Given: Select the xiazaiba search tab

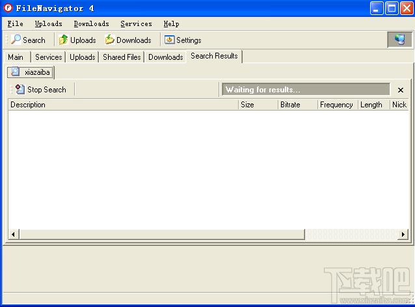Looking at the screenshot, I should 31,72.
